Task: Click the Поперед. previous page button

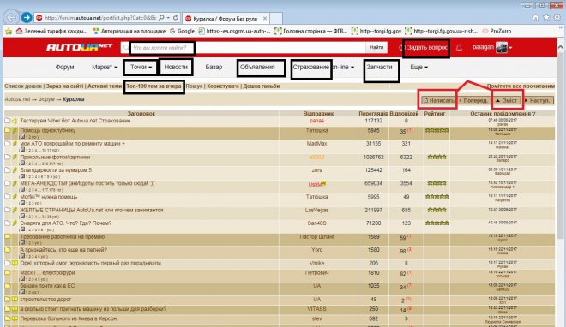Action: coord(473,100)
